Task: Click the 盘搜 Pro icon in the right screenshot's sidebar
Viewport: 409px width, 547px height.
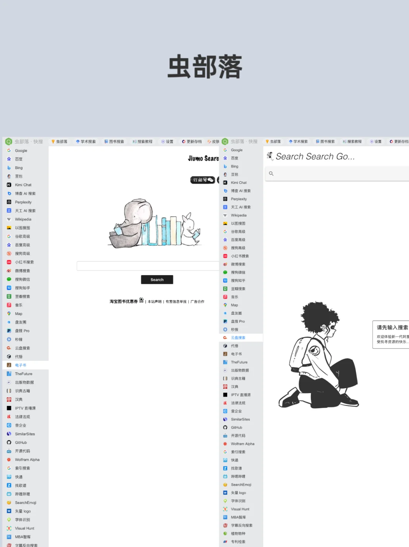Action: tap(225, 321)
